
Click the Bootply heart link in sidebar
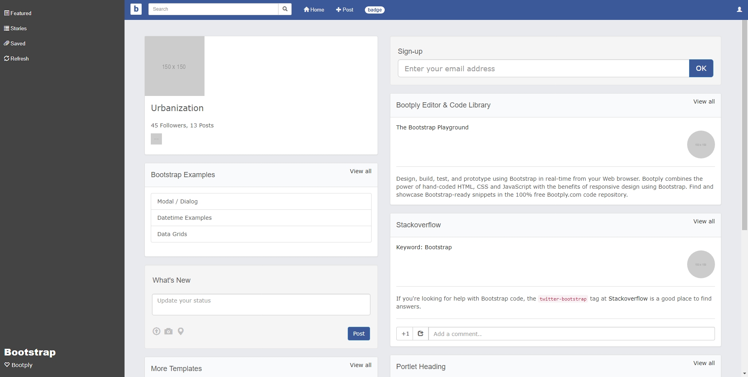pos(18,365)
